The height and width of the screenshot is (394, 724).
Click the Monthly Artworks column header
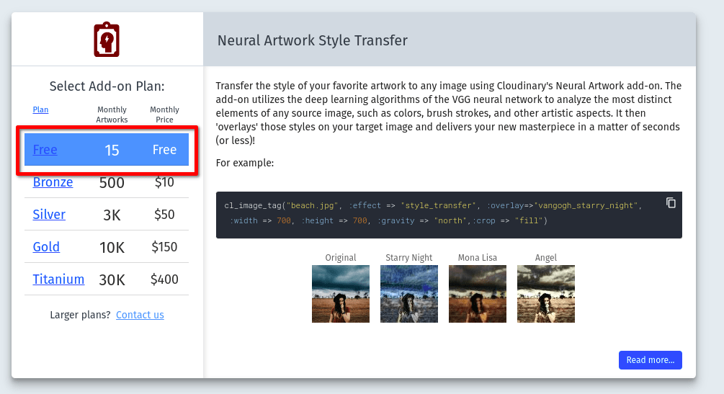(112, 115)
